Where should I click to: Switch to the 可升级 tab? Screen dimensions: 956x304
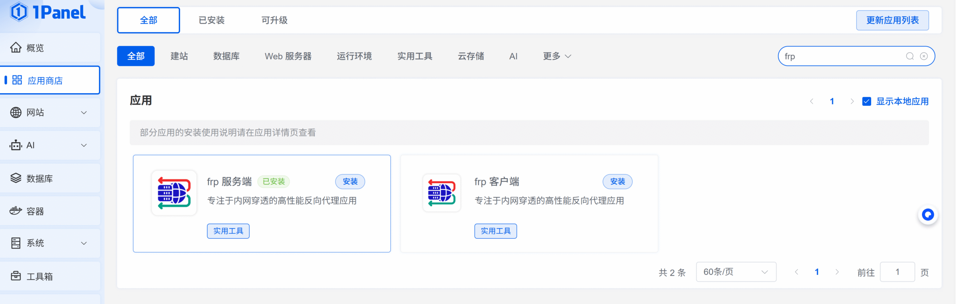point(274,20)
